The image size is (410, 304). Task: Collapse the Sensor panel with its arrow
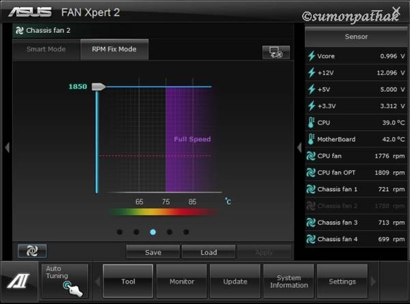click(x=299, y=147)
